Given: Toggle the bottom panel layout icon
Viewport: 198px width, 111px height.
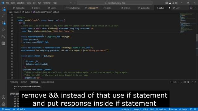Looking at the screenshot, I should point(170,3).
